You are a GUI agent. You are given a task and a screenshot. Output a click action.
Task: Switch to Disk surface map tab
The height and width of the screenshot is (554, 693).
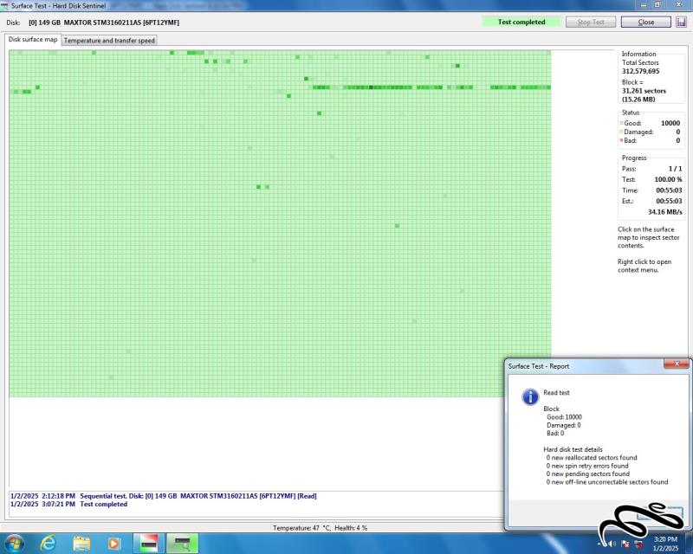coord(33,39)
